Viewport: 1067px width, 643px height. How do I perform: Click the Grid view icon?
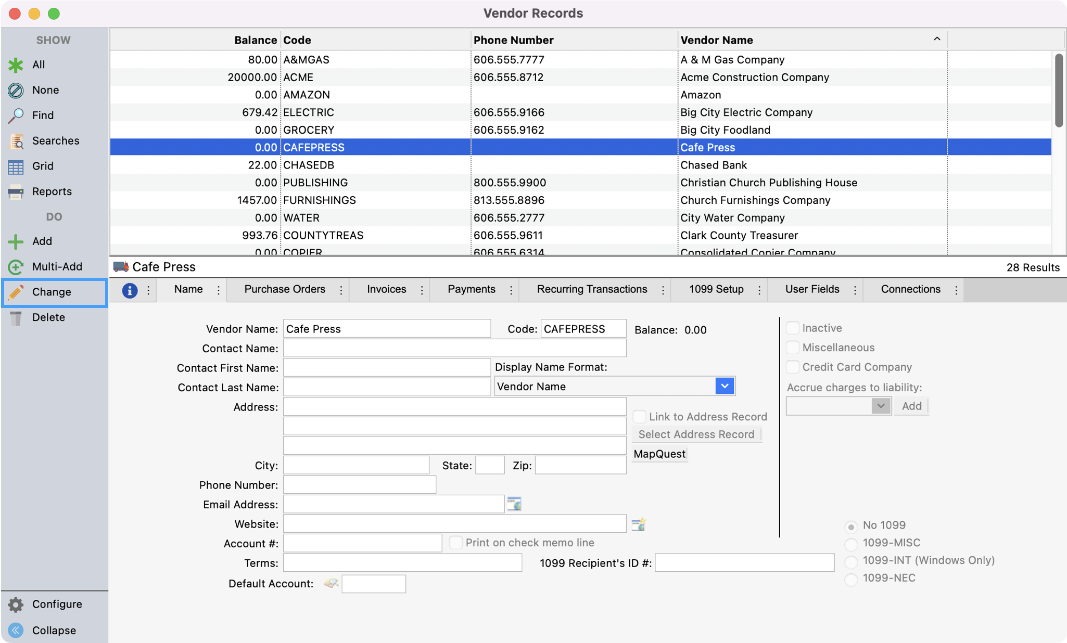click(16, 166)
